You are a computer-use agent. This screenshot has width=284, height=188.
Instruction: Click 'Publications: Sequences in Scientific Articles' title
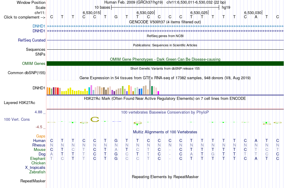[165, 45]
